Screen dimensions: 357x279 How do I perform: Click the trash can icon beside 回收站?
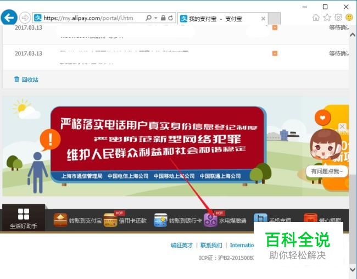click(x=17, y=79)
